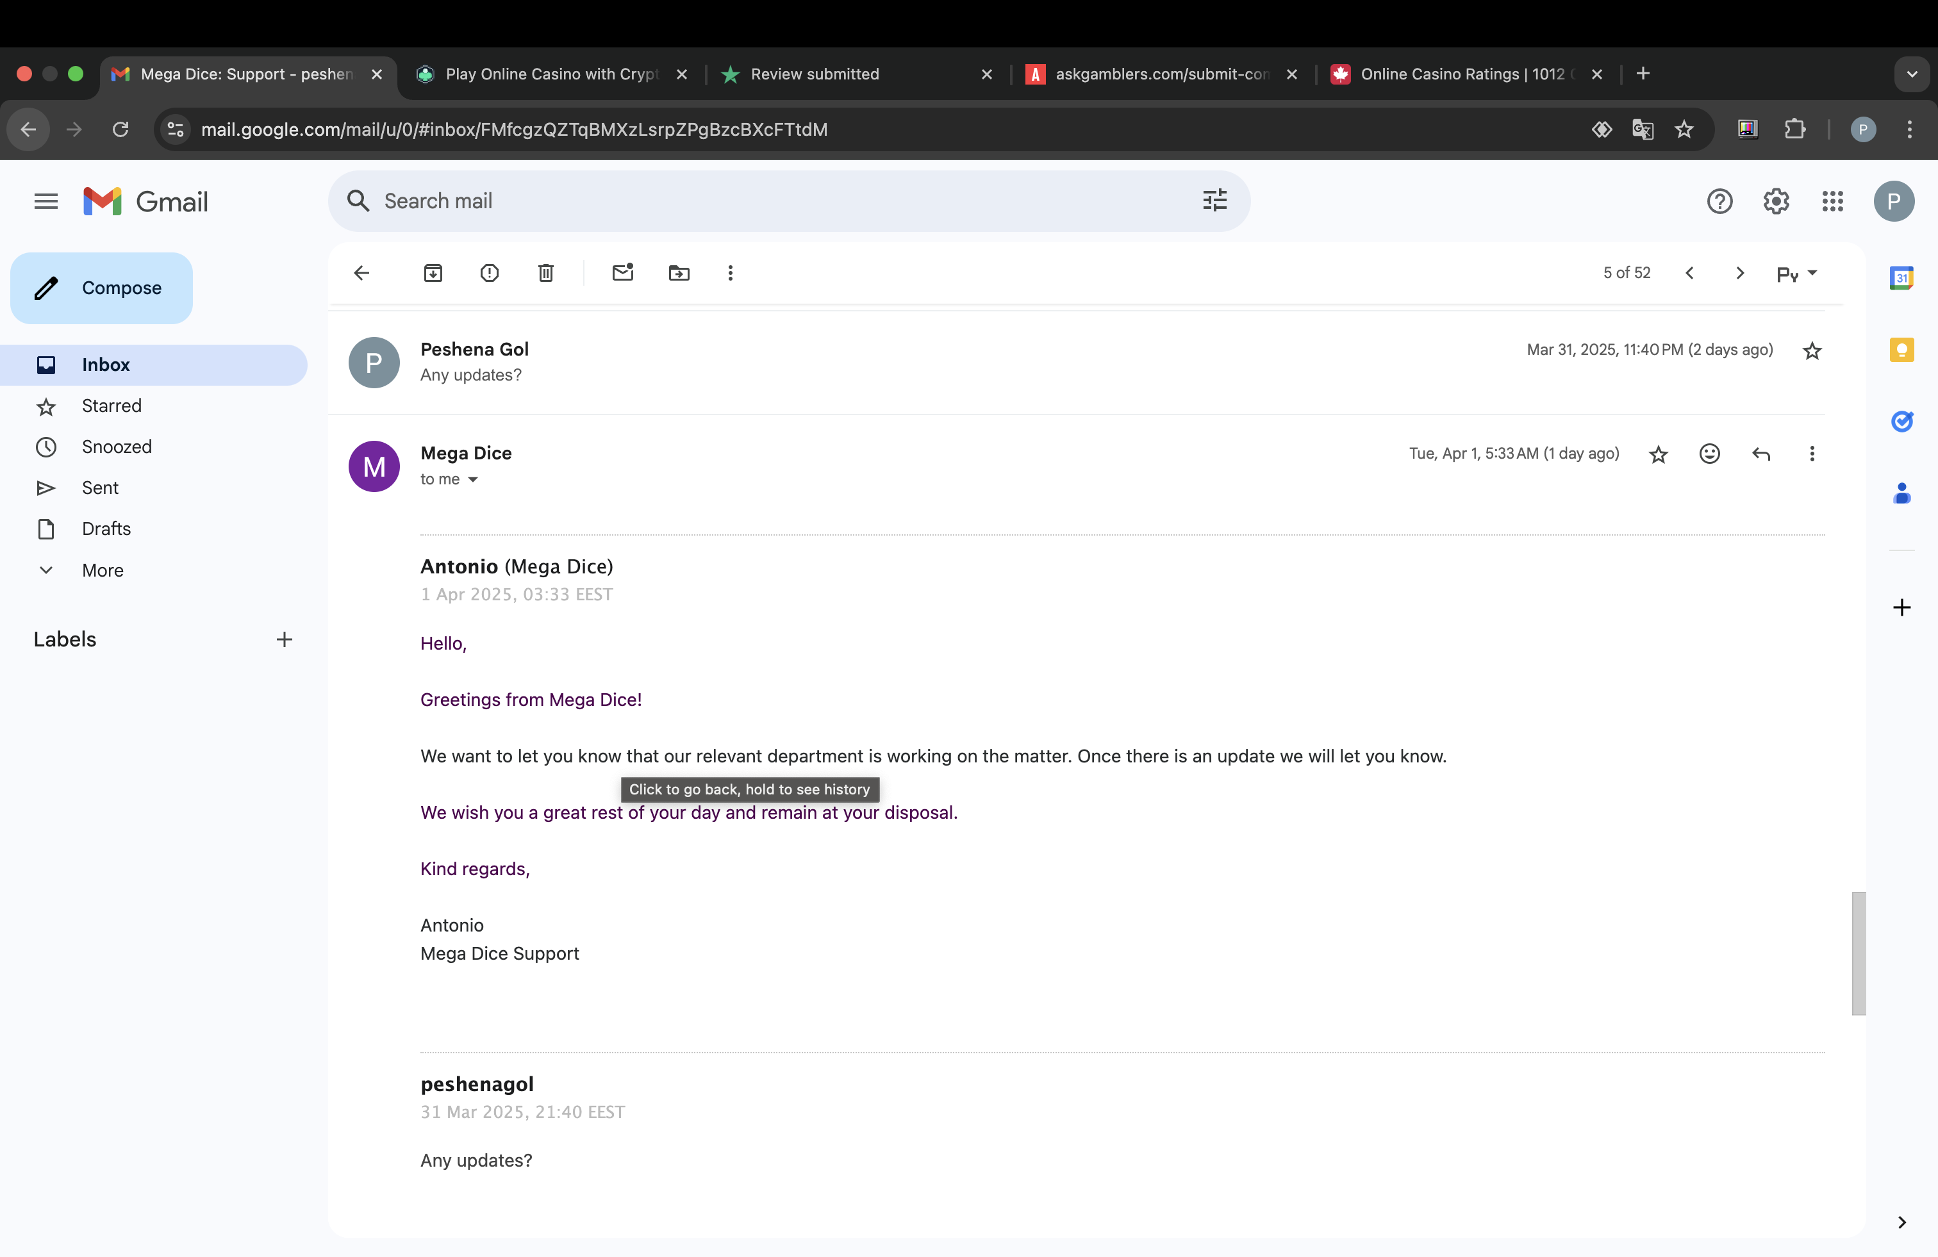
Task: Open a new browser tab
Action: 1643,74
